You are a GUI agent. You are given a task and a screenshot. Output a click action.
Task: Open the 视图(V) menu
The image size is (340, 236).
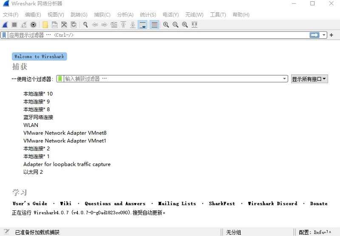coord(56,15)
